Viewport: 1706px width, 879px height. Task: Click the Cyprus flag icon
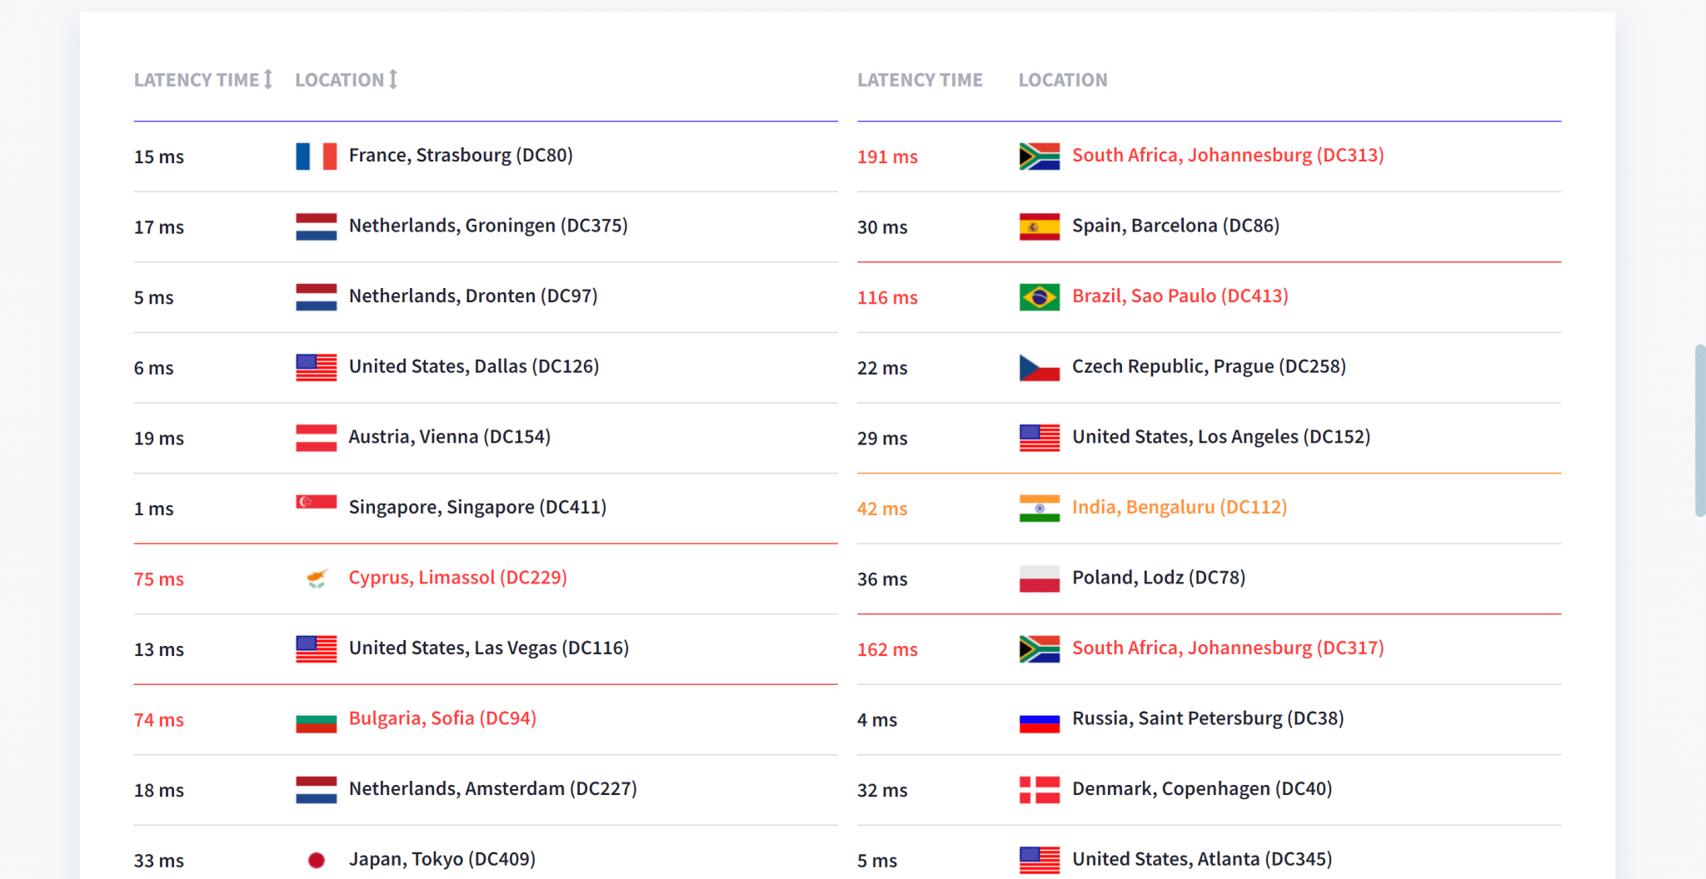pos(315,579)
